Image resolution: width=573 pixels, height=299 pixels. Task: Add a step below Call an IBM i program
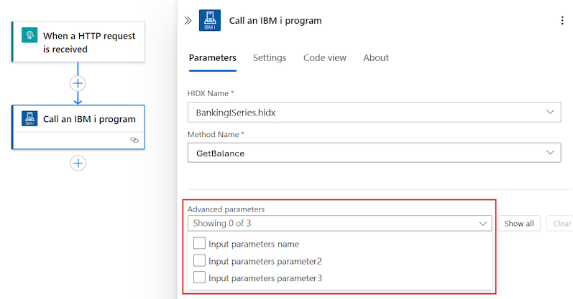[x=78, y=163]
